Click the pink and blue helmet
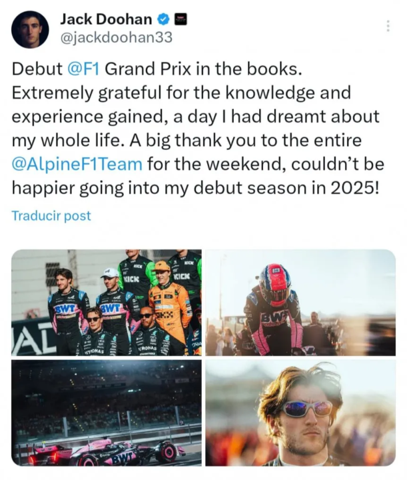This screenshot has width=407, height=480. coord(274,284)
